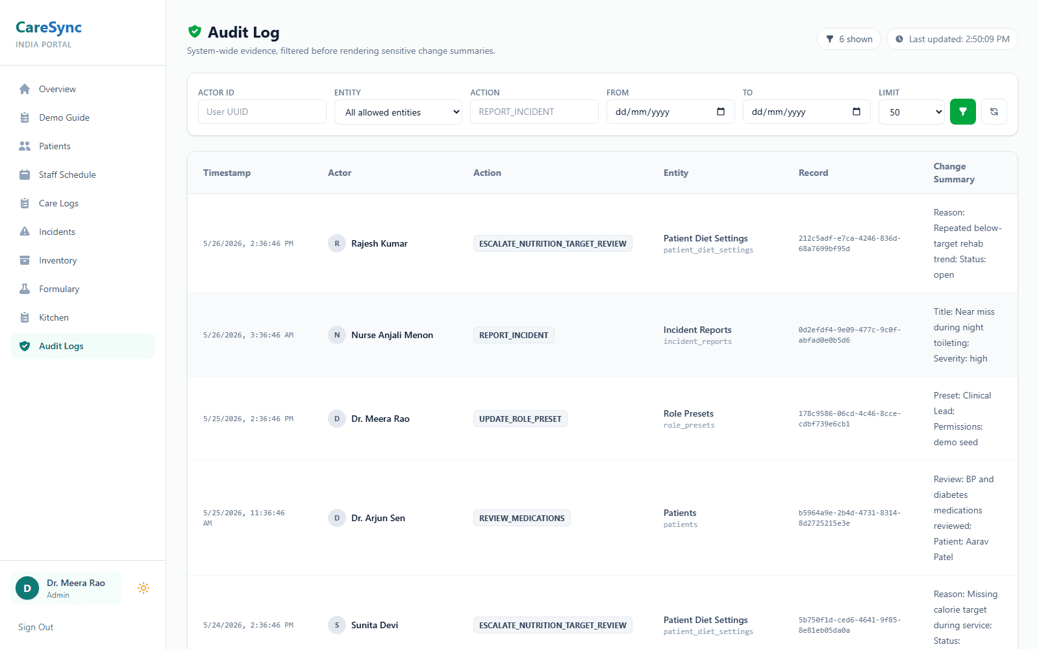Click the Patients people icon
1039x649 pixels.
(25, 146)
